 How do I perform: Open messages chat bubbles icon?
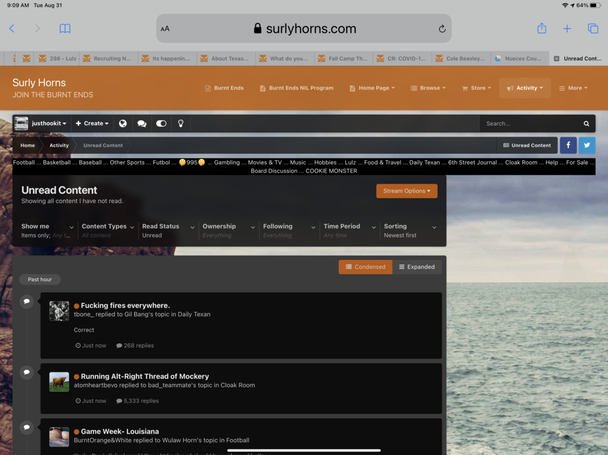tap(142, 123)
